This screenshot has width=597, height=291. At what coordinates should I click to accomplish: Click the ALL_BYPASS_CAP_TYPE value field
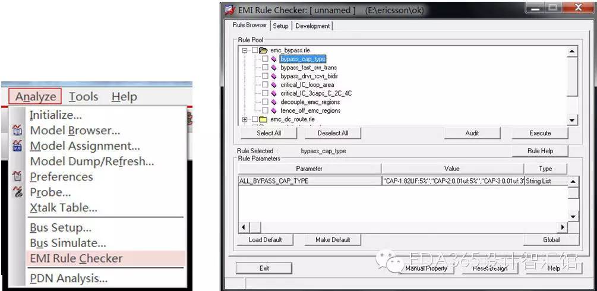pyautogui.click(x=451, y=181)
